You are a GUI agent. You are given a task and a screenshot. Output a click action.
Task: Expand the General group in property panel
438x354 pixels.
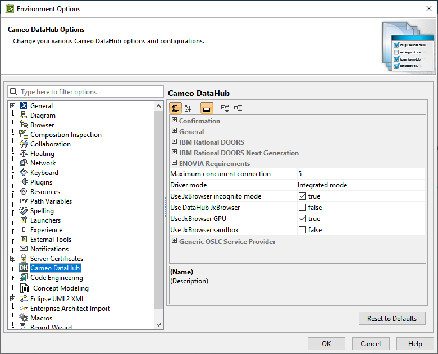tap(174, 131)
